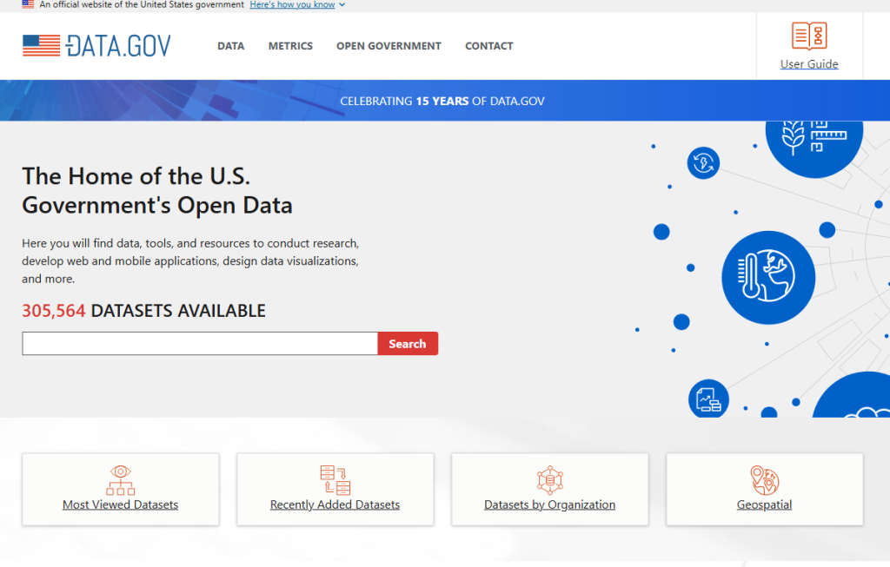The height and width of the screenshot is (567, 890).
Task: Click the Data.gov logo
Action: pos(96,46)
